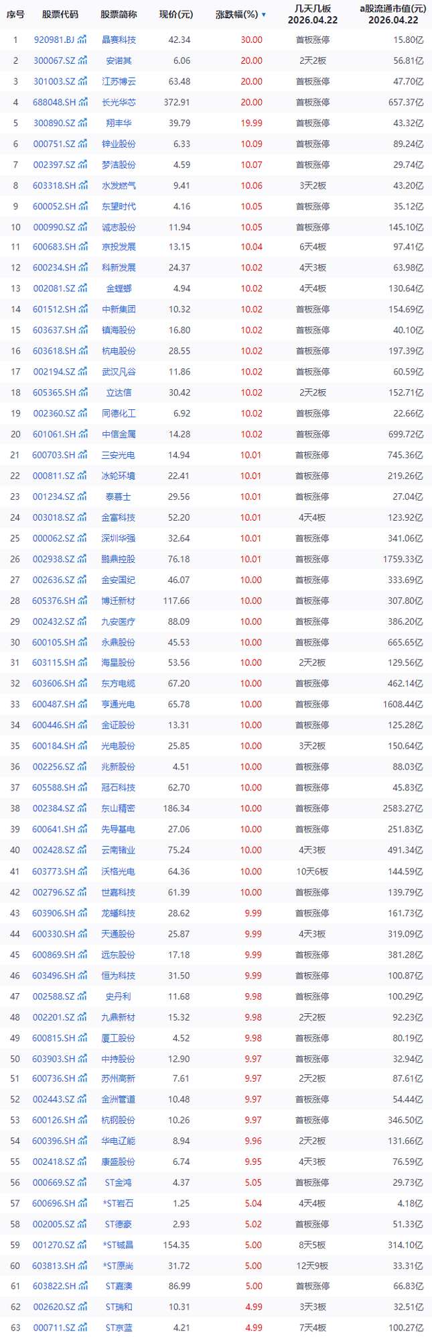This screenshot has width=432, height=1338.
Task: Click the chart icon next to 920981.BJ
Action: pyautogui.click(x=83, y=40)
